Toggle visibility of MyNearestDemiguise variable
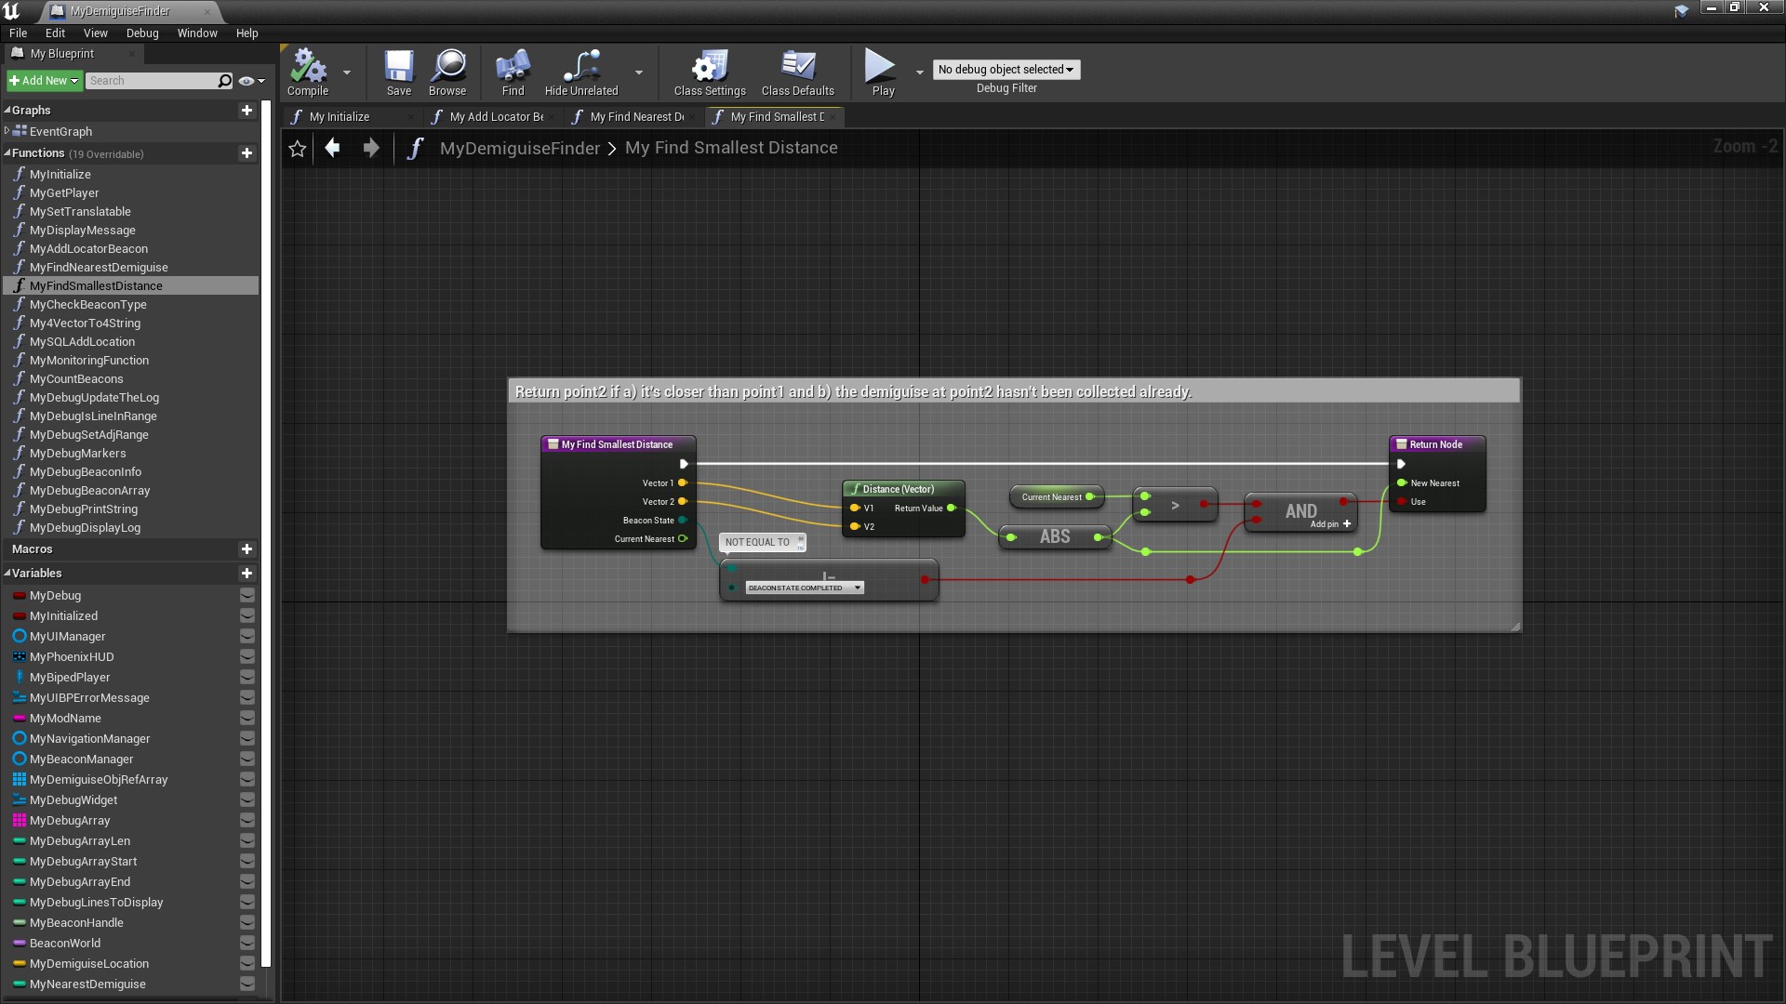The image size is (1786, 1004). [x=247, y=984]
